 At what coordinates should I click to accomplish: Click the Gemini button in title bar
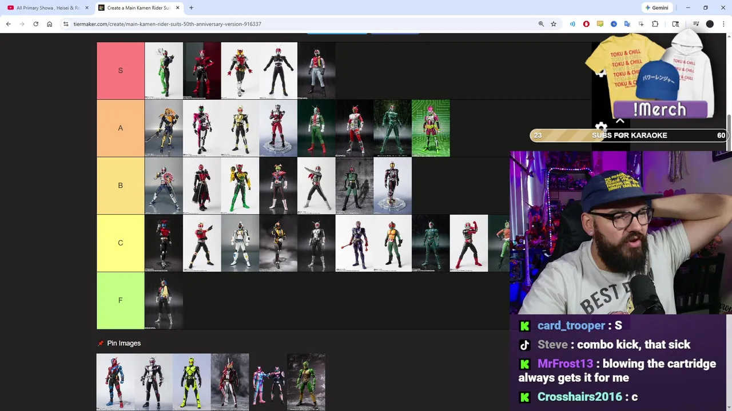coord(656,8)
